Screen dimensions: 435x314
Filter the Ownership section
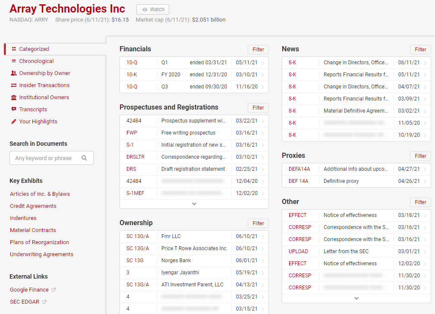coord(258,223)
